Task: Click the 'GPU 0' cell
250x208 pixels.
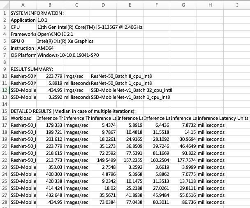Action: (23, 41)
